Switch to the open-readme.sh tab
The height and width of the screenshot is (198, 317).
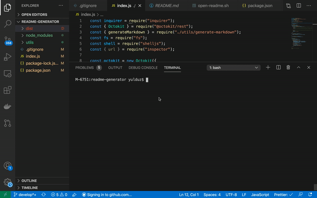coord(213,6)
